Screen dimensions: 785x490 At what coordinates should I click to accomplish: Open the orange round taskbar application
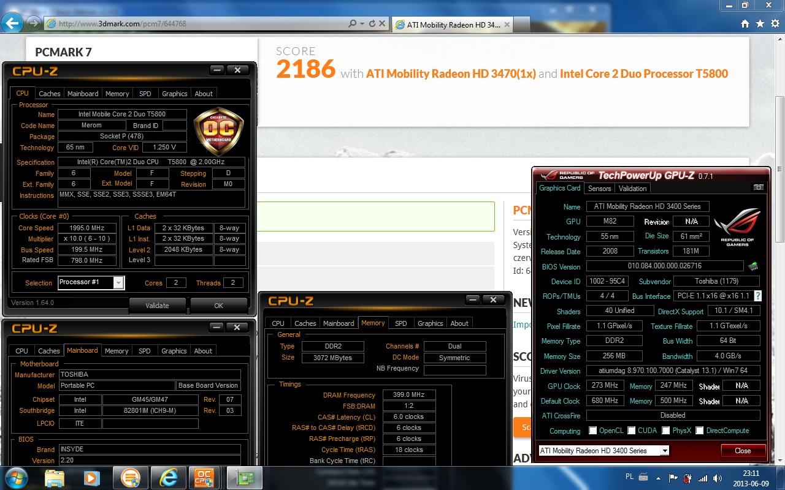tap(130, 478)
